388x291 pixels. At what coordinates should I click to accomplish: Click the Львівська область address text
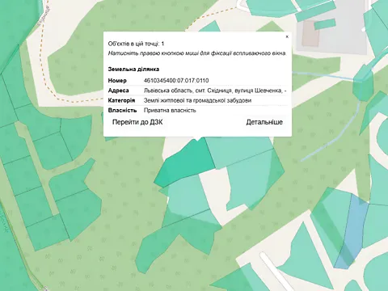pos(215,91)
